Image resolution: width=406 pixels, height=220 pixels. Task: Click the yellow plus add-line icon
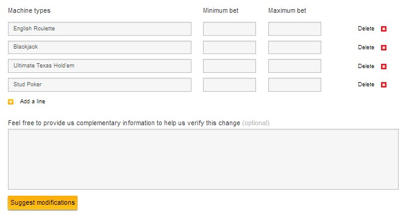pyautogui.click(x=10, y=101)
